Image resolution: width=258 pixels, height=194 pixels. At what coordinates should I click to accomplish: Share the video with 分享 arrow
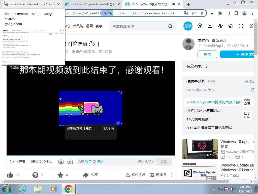point(90,175)
